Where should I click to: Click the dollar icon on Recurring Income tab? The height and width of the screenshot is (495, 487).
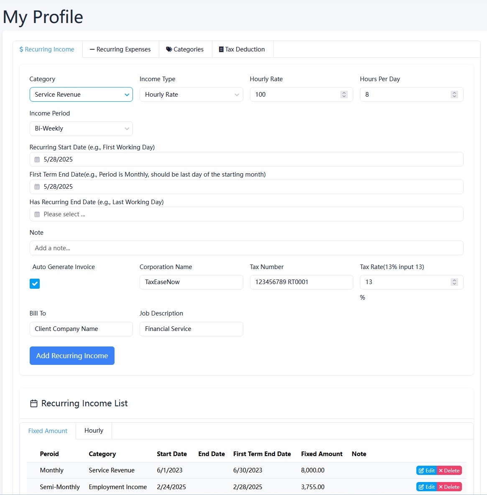[21, 49]
